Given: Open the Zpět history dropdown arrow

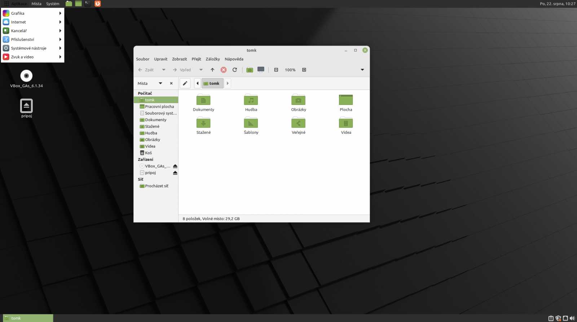Looking at the screenshot, I should coord(164,70).
